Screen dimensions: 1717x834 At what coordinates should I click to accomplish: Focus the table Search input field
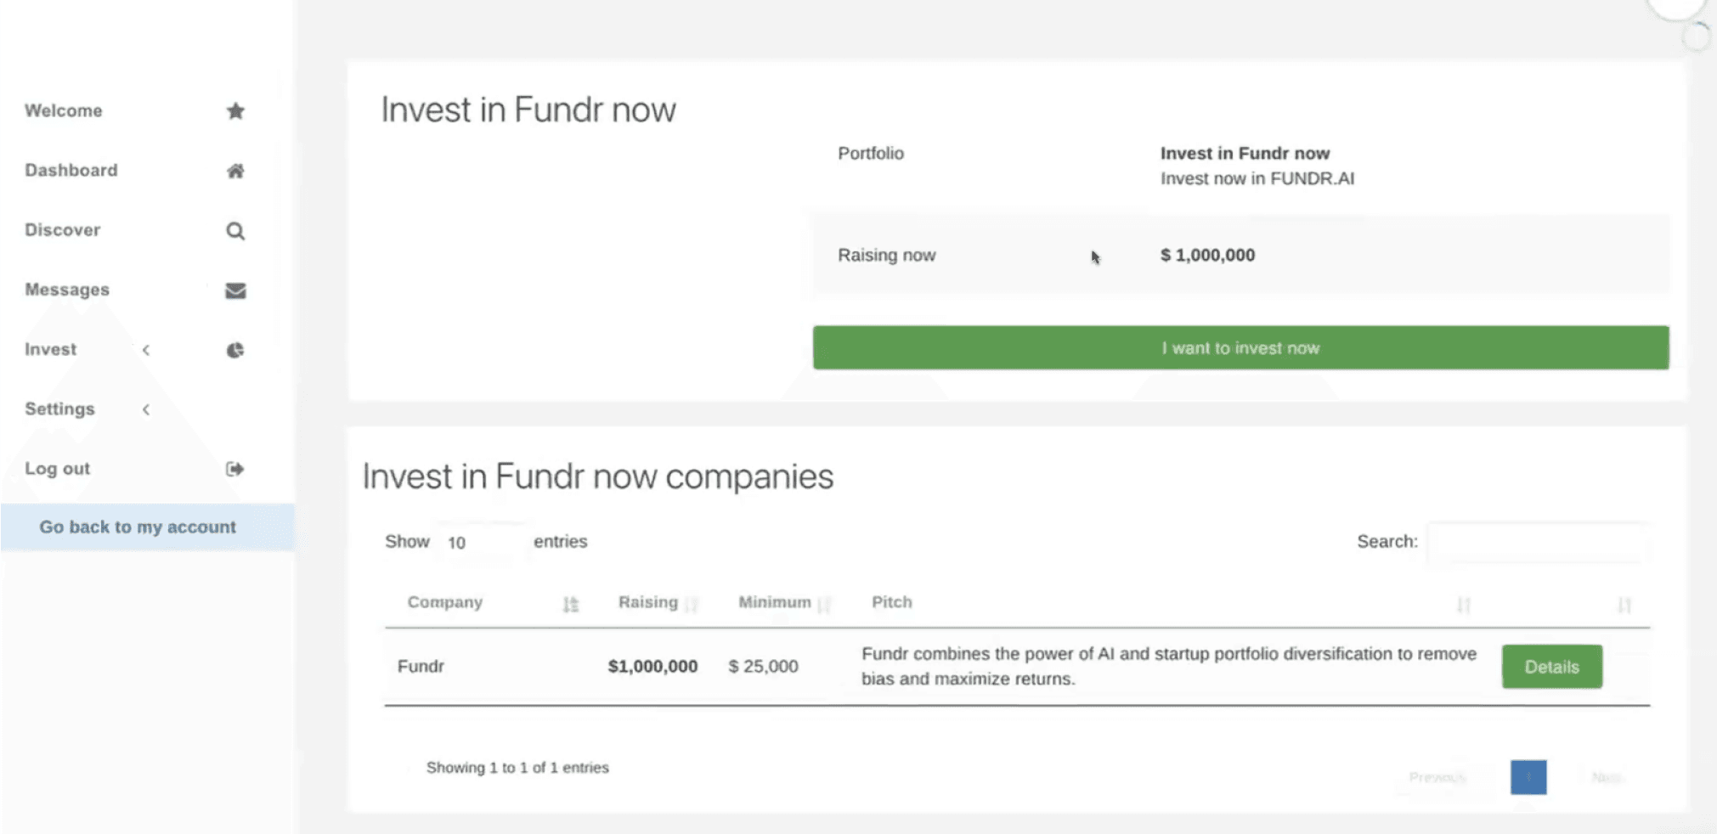[1539, 543]
